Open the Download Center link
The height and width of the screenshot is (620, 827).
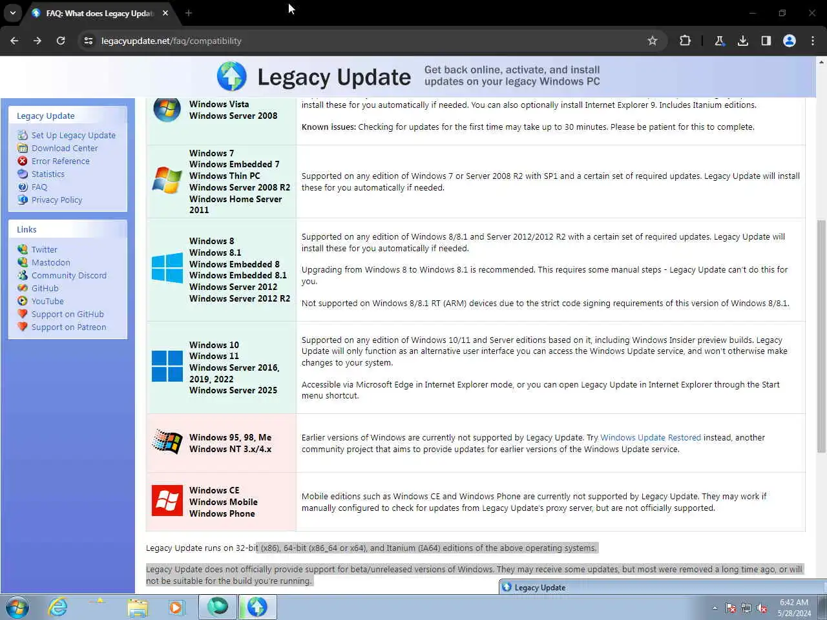point(65,148)
